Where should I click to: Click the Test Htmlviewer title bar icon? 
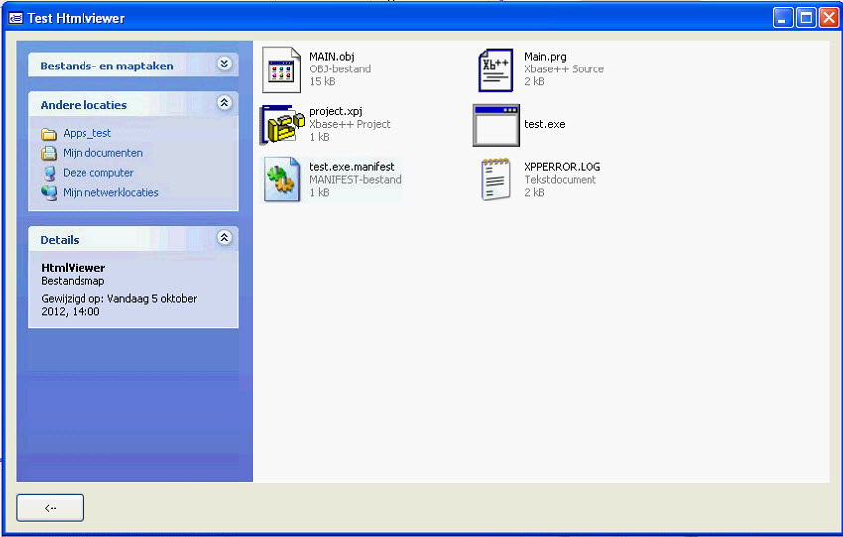click(16, 18)
